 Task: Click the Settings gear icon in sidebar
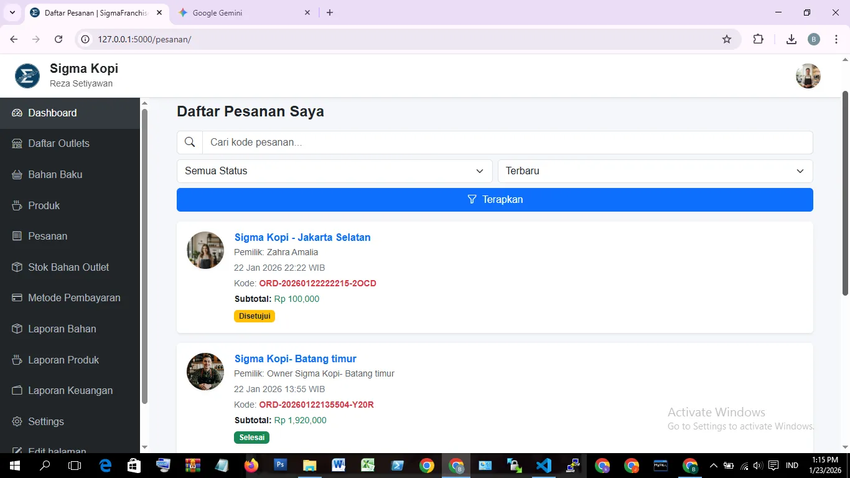pos(17,421)
